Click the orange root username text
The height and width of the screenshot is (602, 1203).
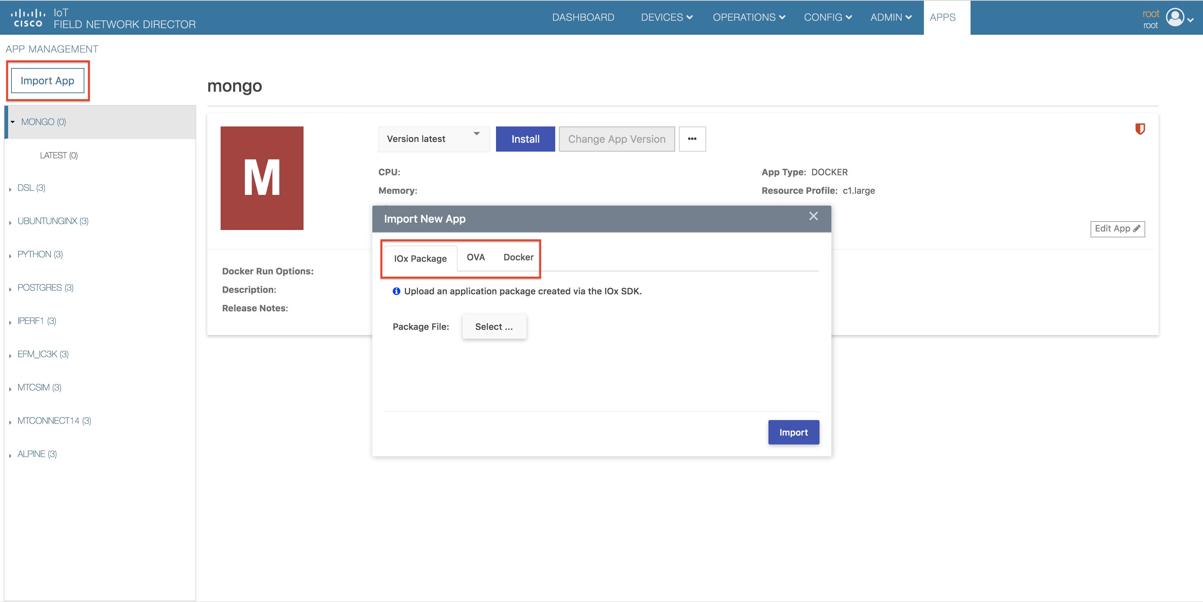coord(1151,14)
